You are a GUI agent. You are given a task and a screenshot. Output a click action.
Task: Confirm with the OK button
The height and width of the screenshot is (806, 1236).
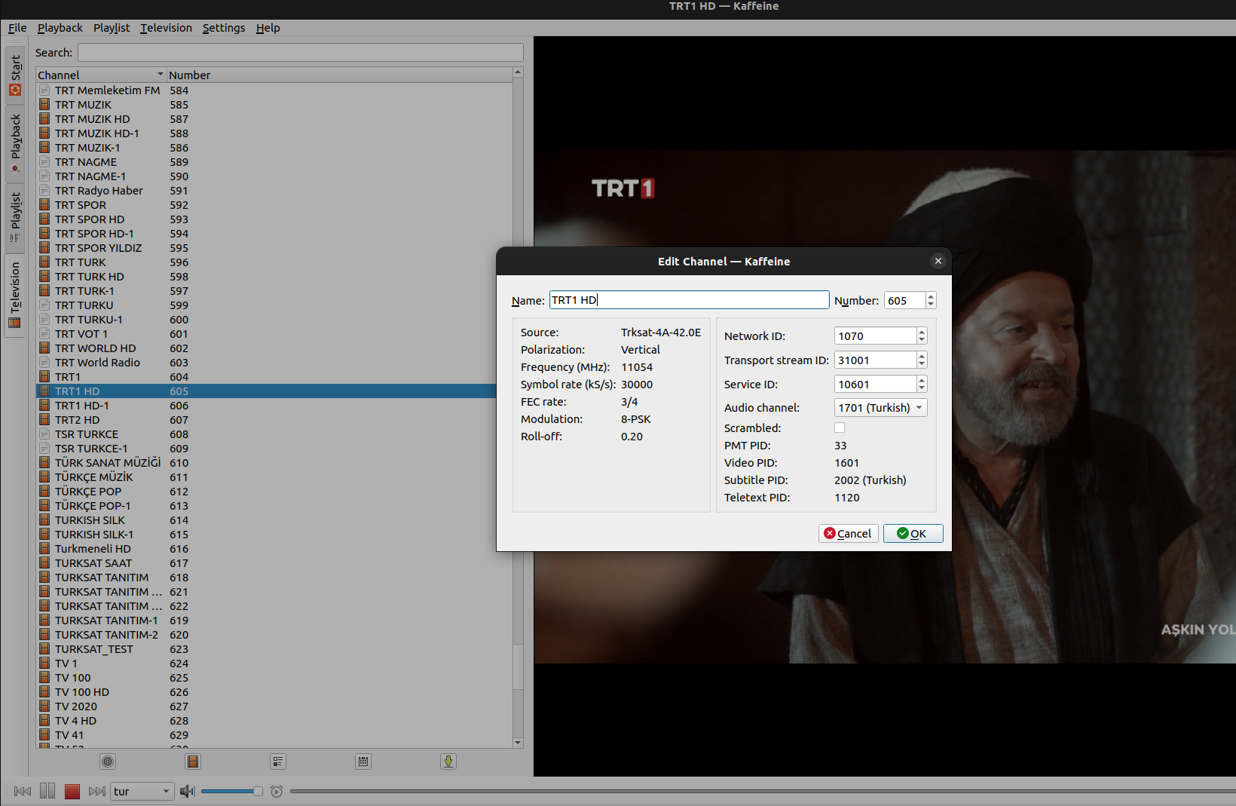913,534
